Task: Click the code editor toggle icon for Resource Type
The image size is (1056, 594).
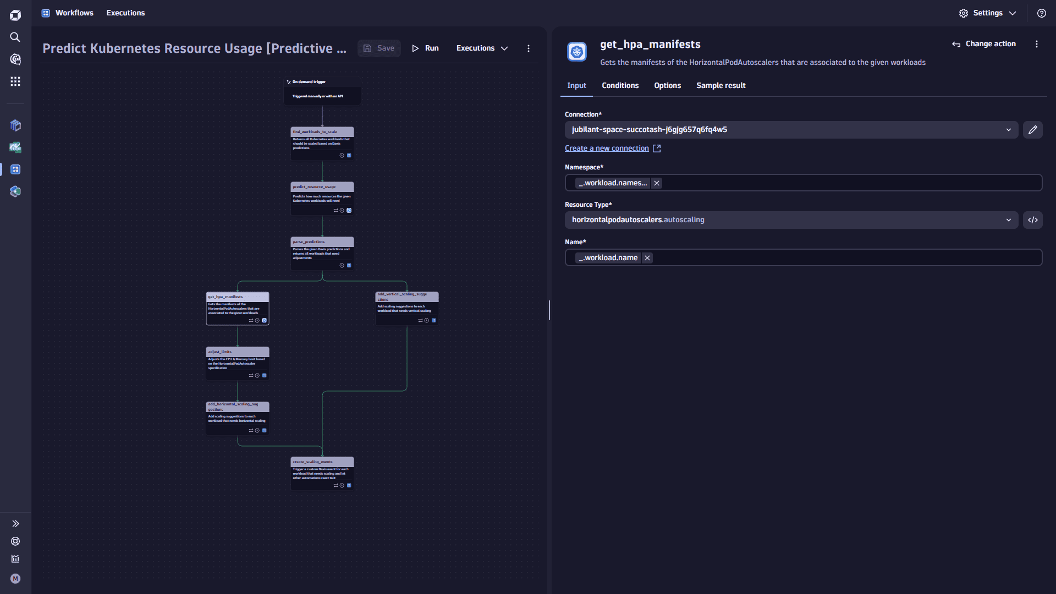Action: pyautogui.click(x=1033, y=220)
